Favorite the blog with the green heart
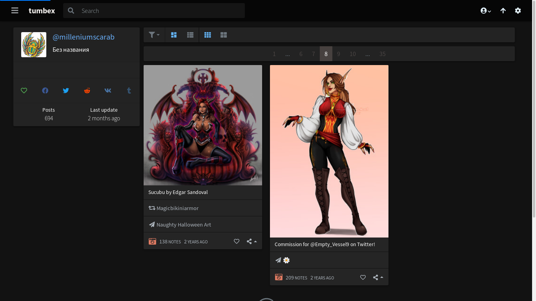 24,91
